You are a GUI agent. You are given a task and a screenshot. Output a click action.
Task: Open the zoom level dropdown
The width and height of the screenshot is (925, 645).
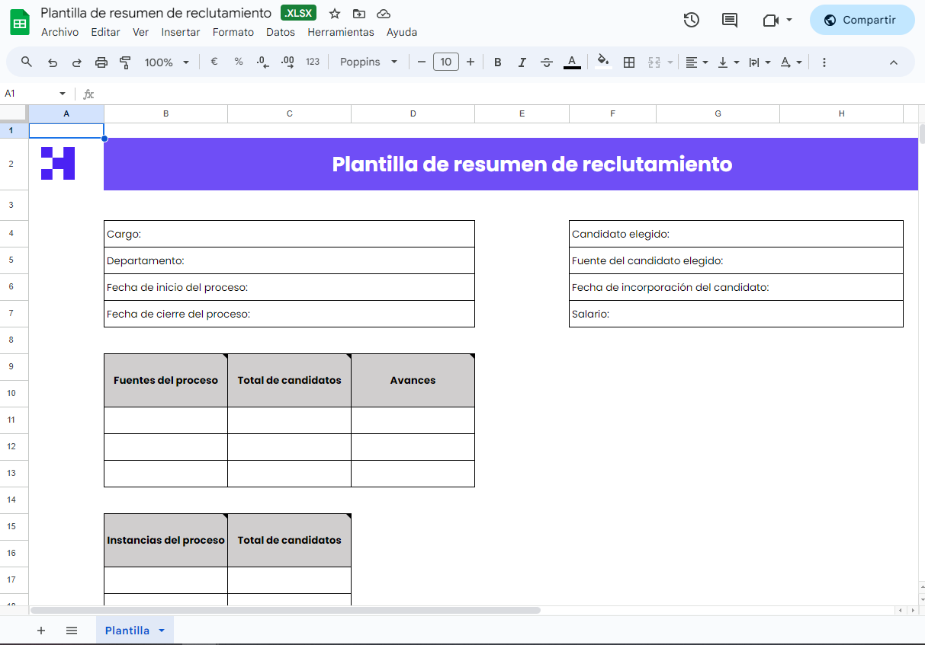pyautogui.click(x=165, y=62)
